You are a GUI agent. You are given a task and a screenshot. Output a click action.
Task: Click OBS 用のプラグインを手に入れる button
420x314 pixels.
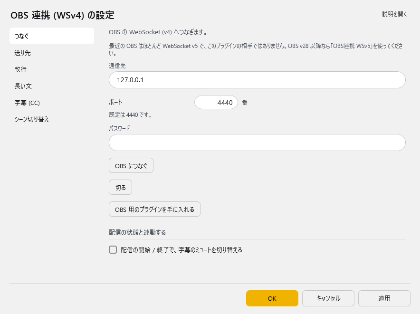click(154, 209)
